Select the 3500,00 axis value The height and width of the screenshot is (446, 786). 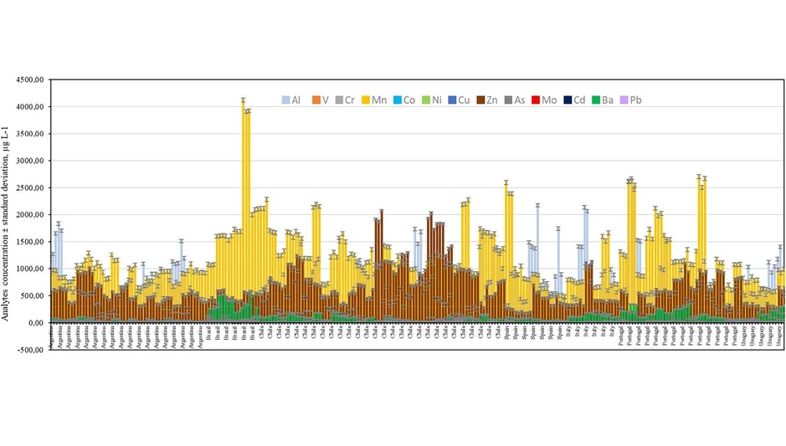[30, 133]
